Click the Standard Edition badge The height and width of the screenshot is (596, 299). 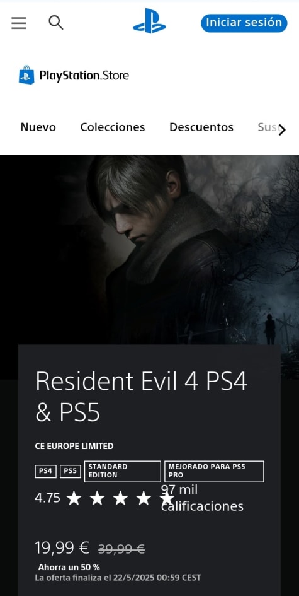[123, 471]
